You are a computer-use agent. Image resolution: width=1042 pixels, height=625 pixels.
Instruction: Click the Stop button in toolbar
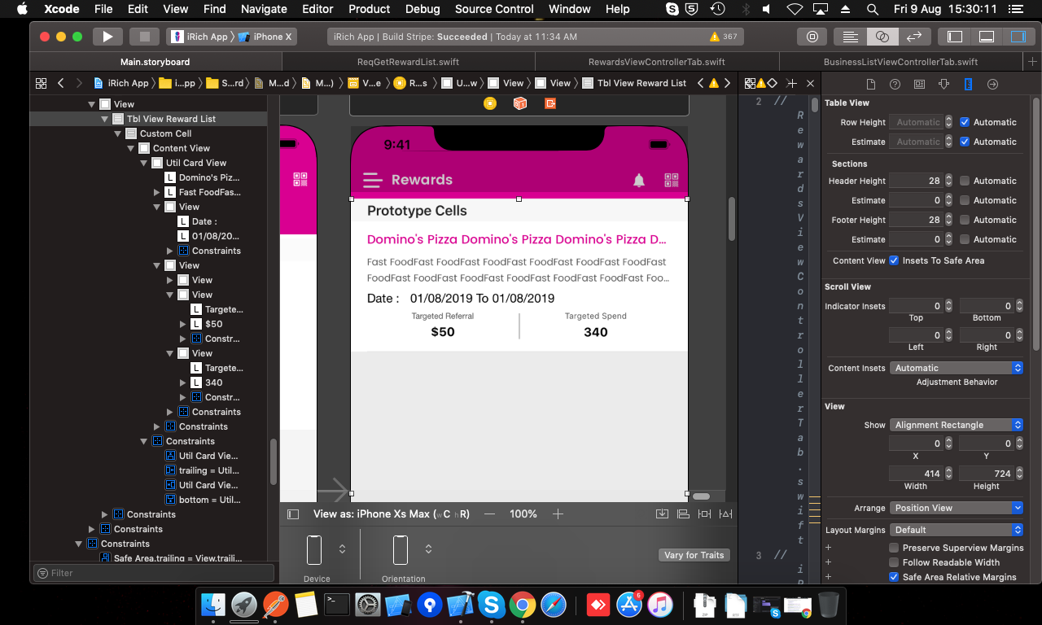[x=144, y=37]
